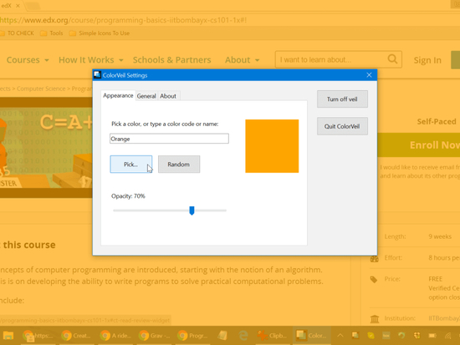Screen dimensions: 460x345
Task: Select the ColorVeil taskbar button
Action: click(x=312, y=335)
